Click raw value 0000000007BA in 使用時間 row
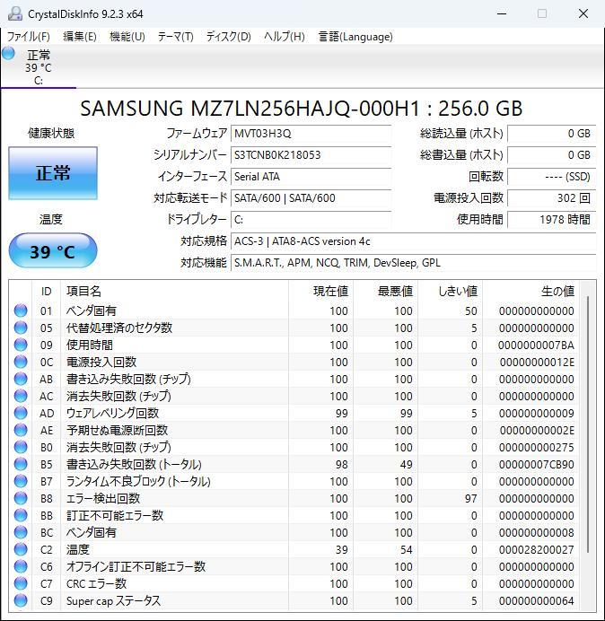The width and height of the screenshot is (605, 621). [x=536, y=345]
